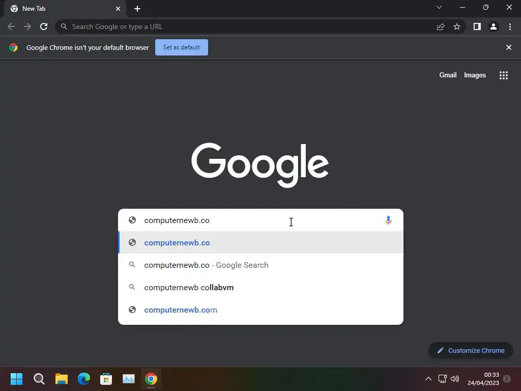Open the clock showing 00:33
This screenshot has height=391, width=521.
(483, 379)
